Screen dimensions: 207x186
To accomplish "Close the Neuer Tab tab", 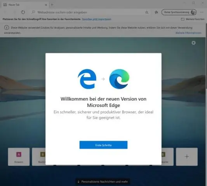I will click(x=46, y=5).
